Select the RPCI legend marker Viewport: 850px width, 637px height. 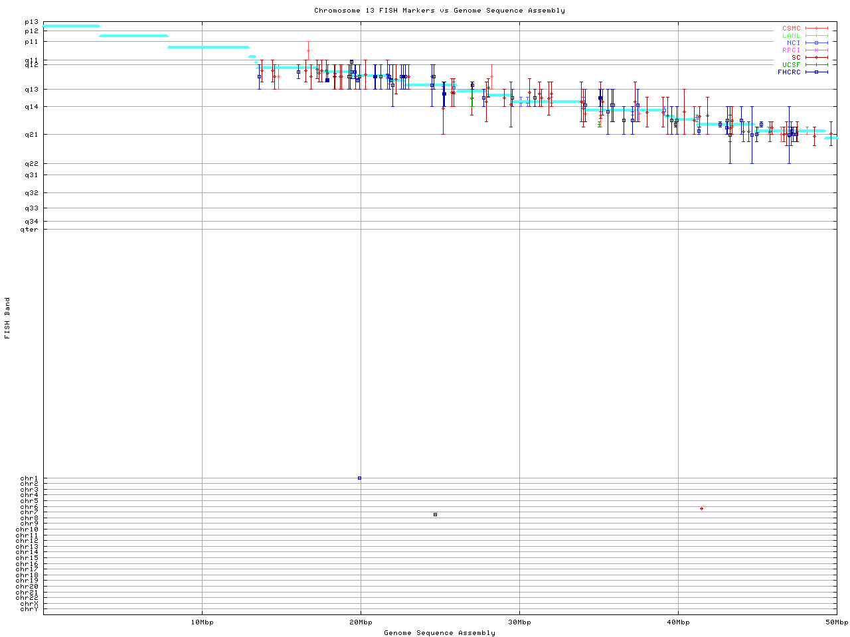tap(816, 50)
